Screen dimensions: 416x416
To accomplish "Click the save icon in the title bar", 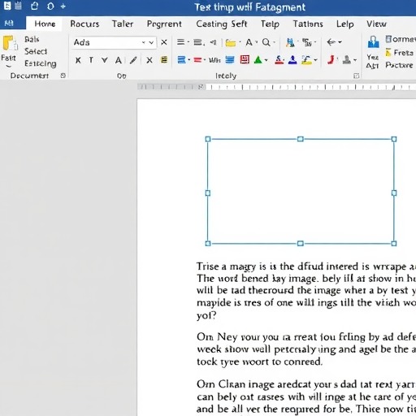I will [x=7, y=6].
